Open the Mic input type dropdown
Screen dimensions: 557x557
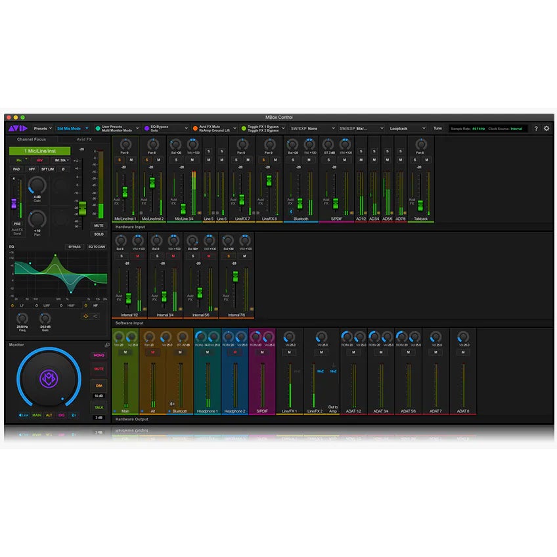[x=21, y=160]
